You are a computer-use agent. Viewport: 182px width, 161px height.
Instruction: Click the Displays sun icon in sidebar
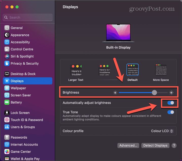click(7, 81)
